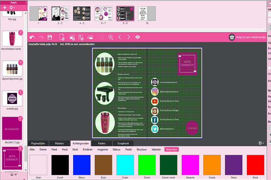Add a text box icon

pos(81,37)
